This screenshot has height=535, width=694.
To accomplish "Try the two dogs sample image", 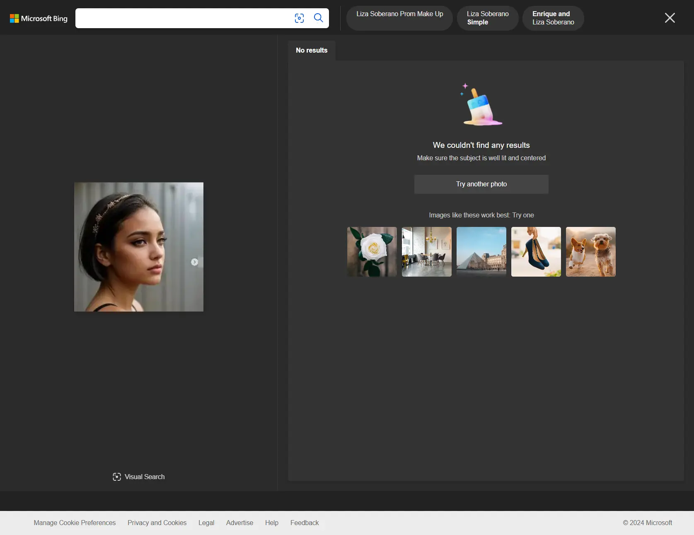I will click(590, 252).
